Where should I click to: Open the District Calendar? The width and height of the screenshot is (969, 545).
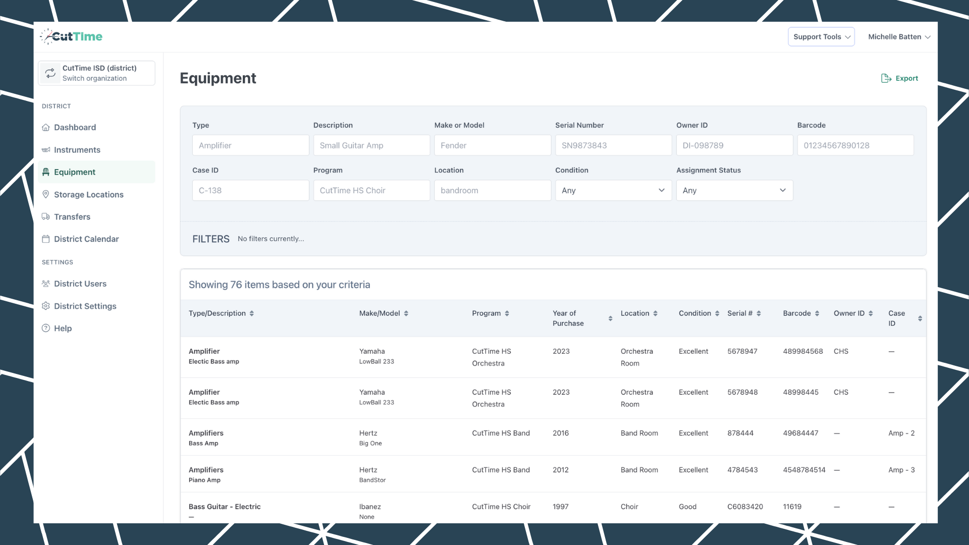click(96, 239)
